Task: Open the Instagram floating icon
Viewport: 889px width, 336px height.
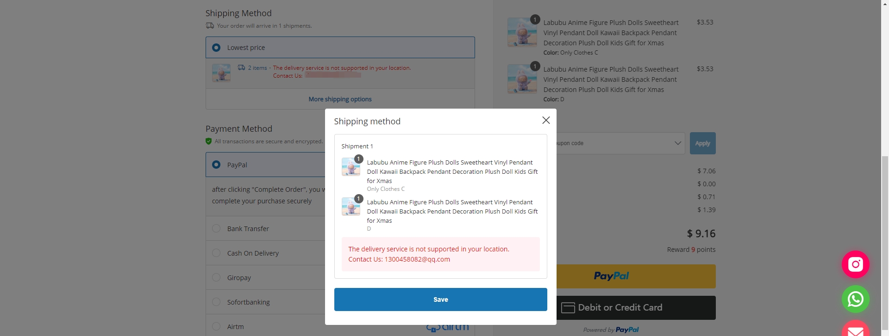Action: click(x=855, y=264)
